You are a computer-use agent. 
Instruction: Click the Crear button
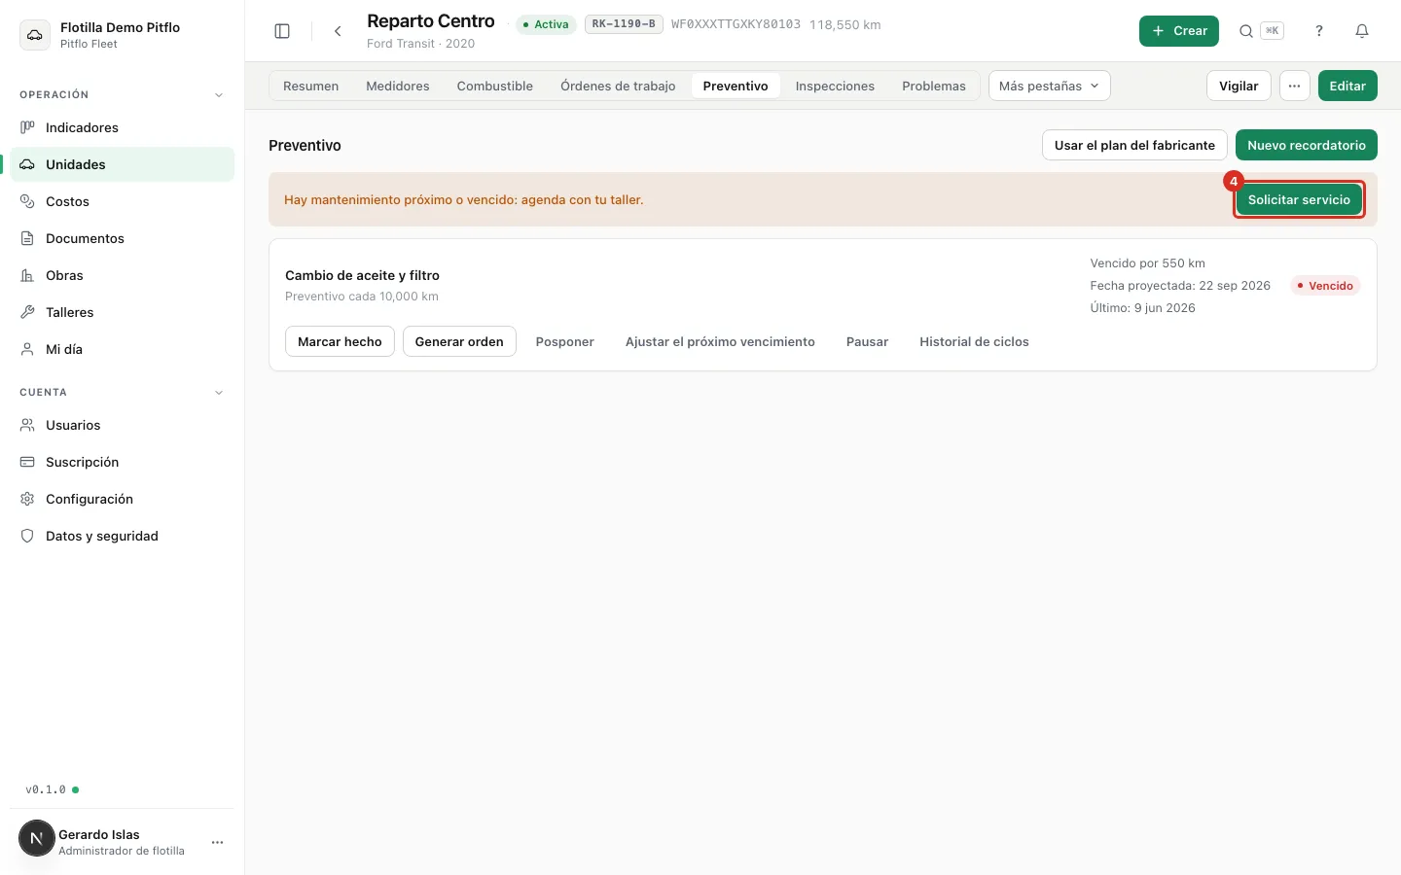click(x=1179, y=31)
